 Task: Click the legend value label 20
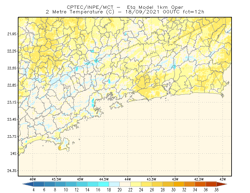(120, 190)
